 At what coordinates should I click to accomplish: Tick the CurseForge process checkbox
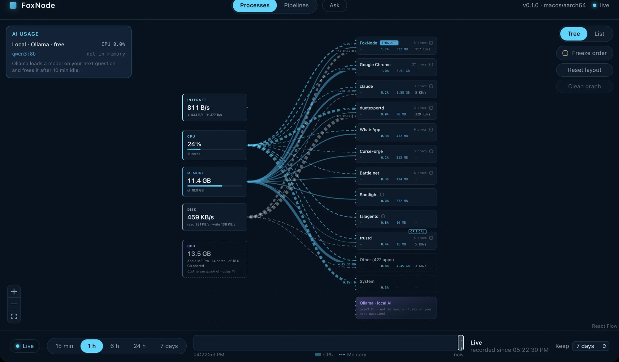431,151
